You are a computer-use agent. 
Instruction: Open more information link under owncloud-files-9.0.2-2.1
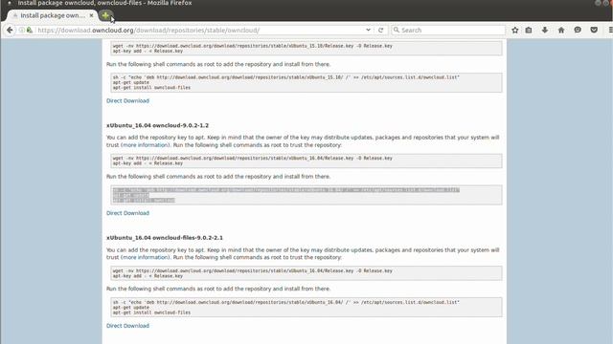click(x=145, y=257)
